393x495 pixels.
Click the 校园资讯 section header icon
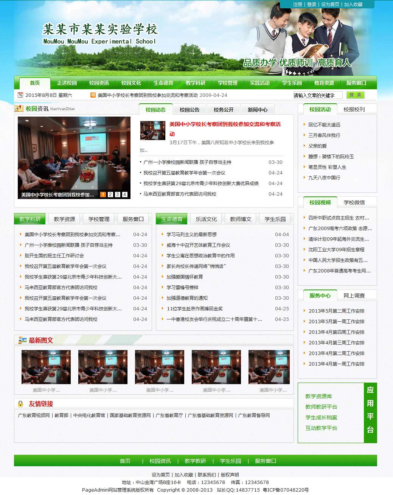pos(19,109)
